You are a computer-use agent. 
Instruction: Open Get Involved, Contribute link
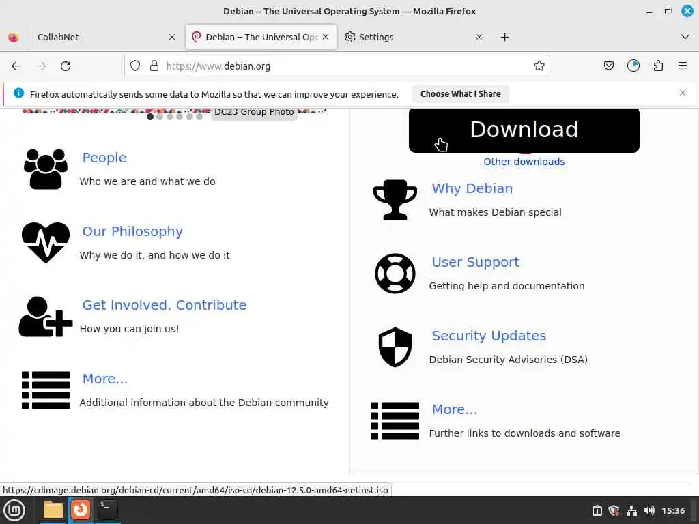click(164, 305)
